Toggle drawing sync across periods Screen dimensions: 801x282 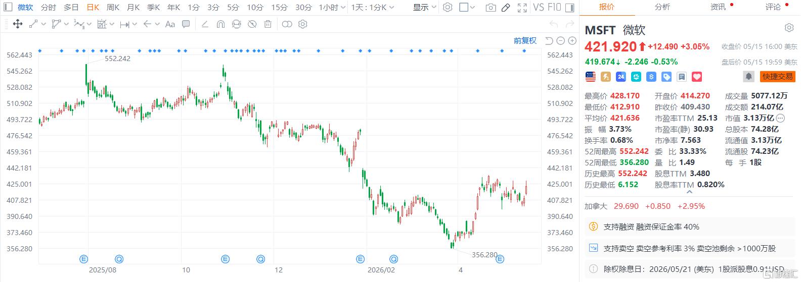point(236,24)
